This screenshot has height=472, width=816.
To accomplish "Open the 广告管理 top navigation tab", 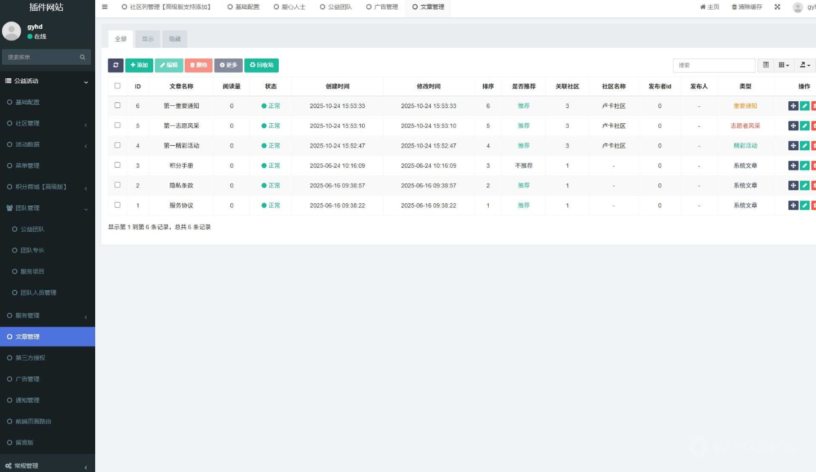I will (x=382, y=7).
